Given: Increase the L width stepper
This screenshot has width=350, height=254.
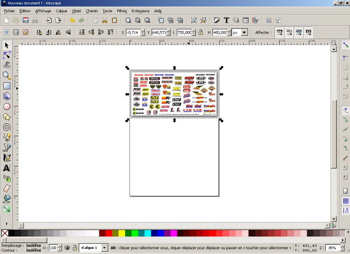Looking at the screenshot, I should (x=194, y=31).
